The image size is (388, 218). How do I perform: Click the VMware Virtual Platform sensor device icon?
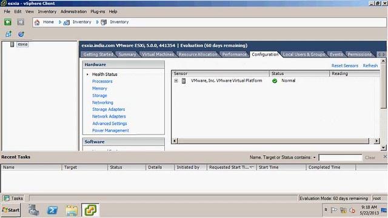(x=184, y=81)
